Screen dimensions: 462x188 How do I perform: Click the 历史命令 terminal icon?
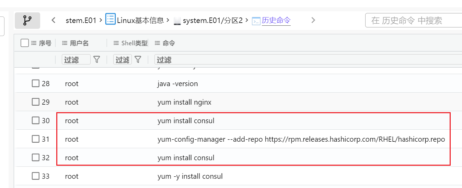pyautogui.click(x=256, y=21)
